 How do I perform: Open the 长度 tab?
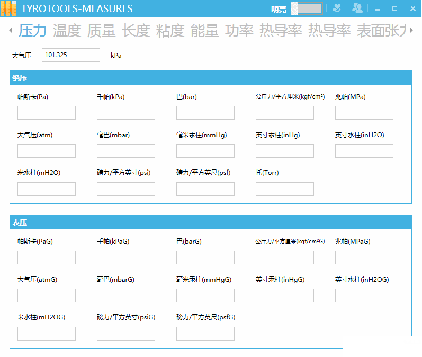[x=136, y=31]
